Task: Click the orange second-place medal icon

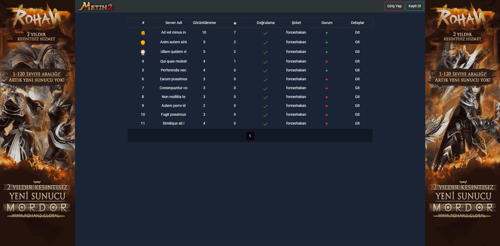Action: tap(143, 42)
